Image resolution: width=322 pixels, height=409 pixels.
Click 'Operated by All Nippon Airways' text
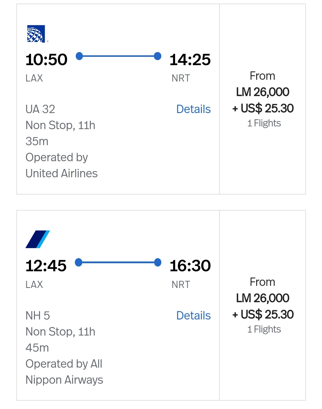tap(64, 372)
